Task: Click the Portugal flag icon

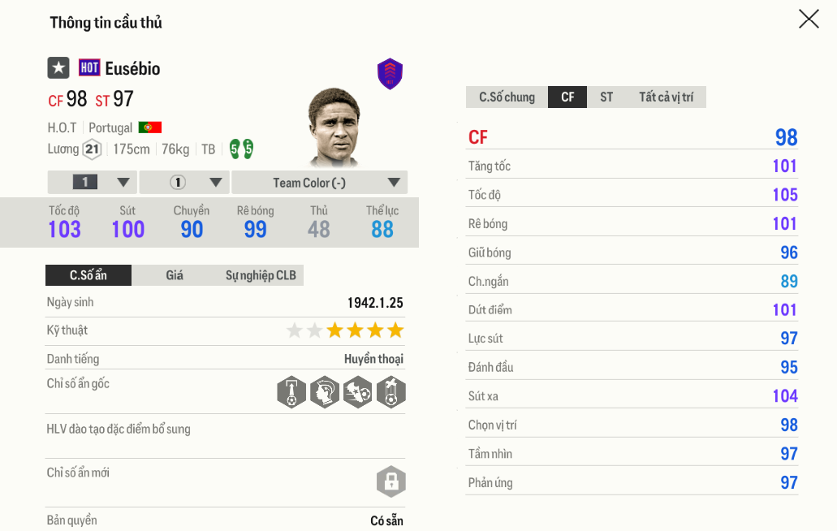Action: click(150, 127)
